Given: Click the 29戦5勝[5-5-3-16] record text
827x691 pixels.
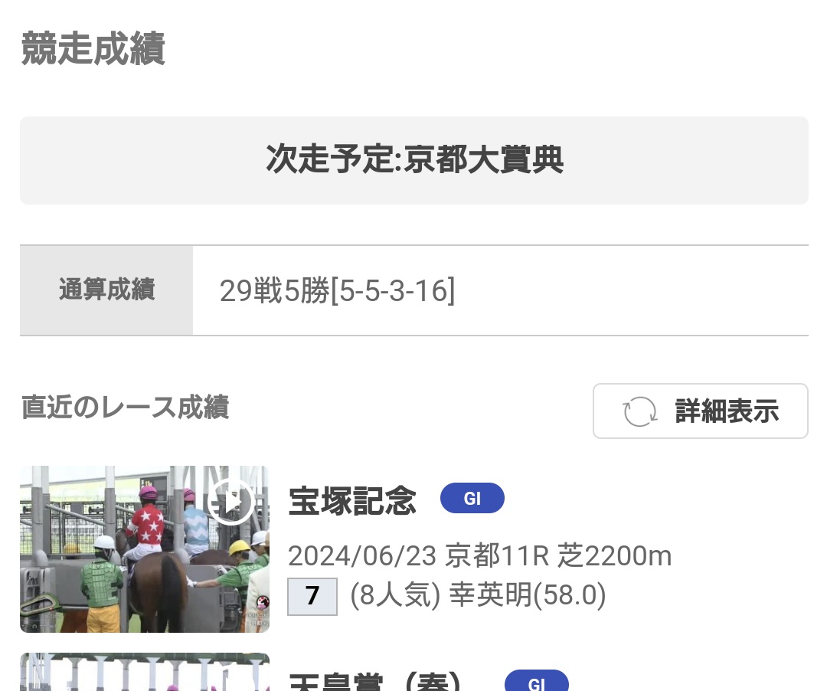Looking at the screenshot, I should [x=337, y=290].
